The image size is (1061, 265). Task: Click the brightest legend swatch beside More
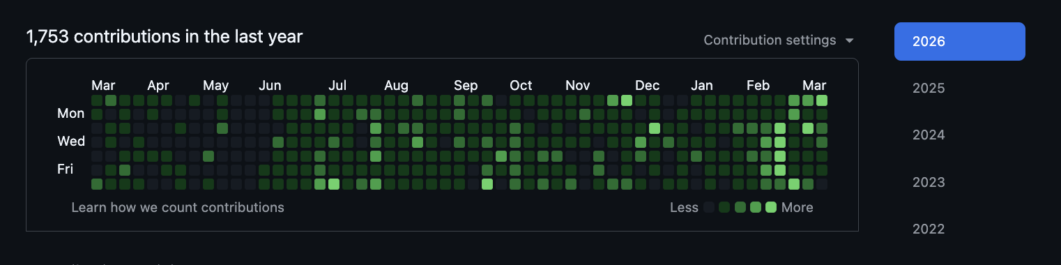pos(770,207)
